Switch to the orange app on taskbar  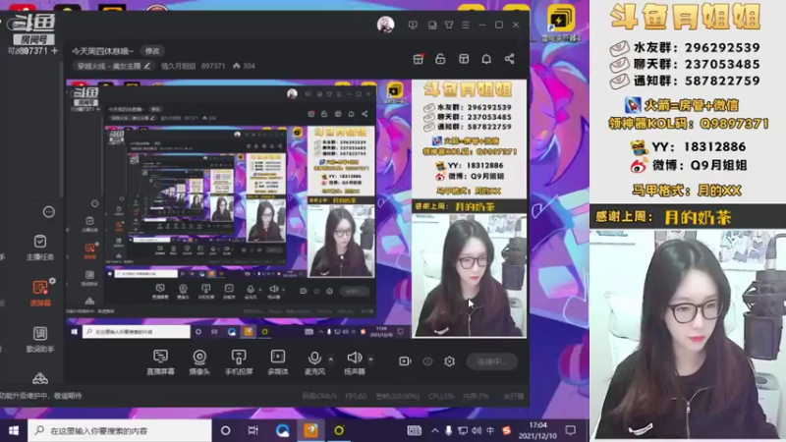[310, 430]
